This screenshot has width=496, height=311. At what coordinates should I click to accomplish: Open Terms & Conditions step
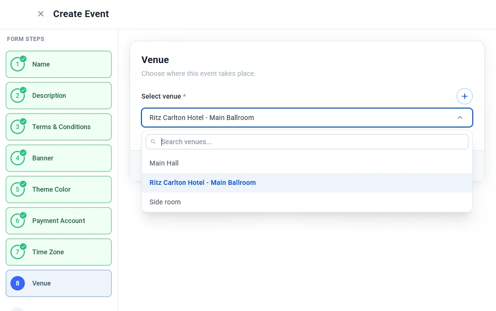point(58,127)
